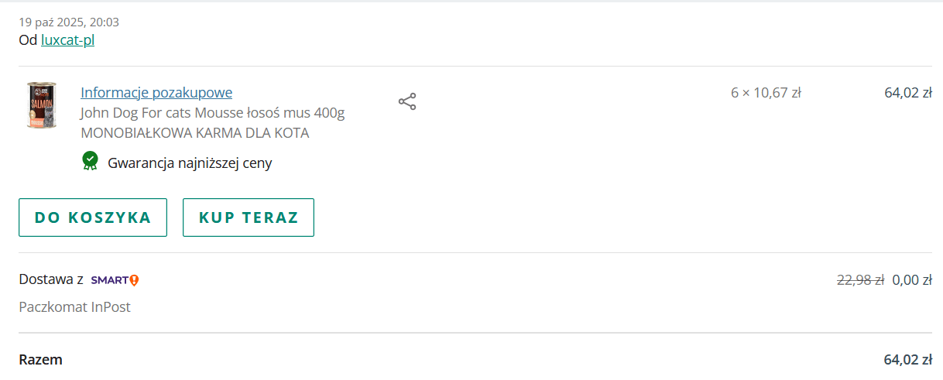Click the share icon next to product
The height and width of the screenshot is (380, 943).
click(x=407, y=101)
